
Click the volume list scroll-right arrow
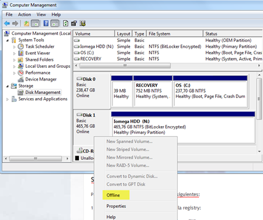(x=259, y=66)
